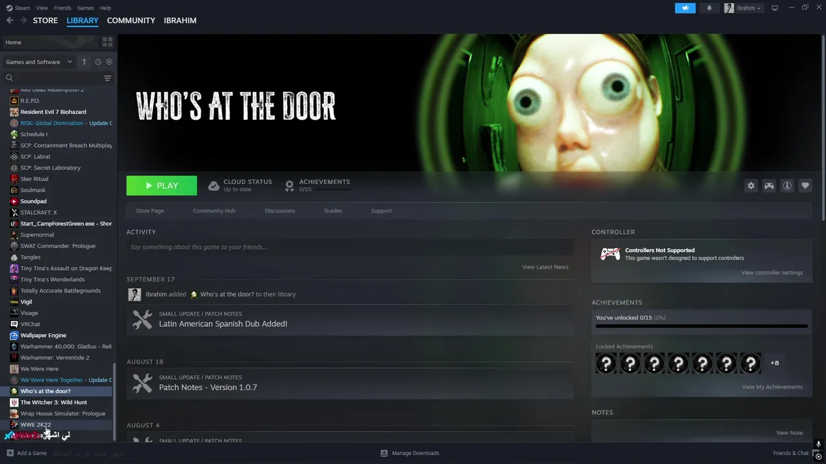Click the microphone icon at bottom right
Image resolution: width=826 pixels, height=464 pixels.
818,444
